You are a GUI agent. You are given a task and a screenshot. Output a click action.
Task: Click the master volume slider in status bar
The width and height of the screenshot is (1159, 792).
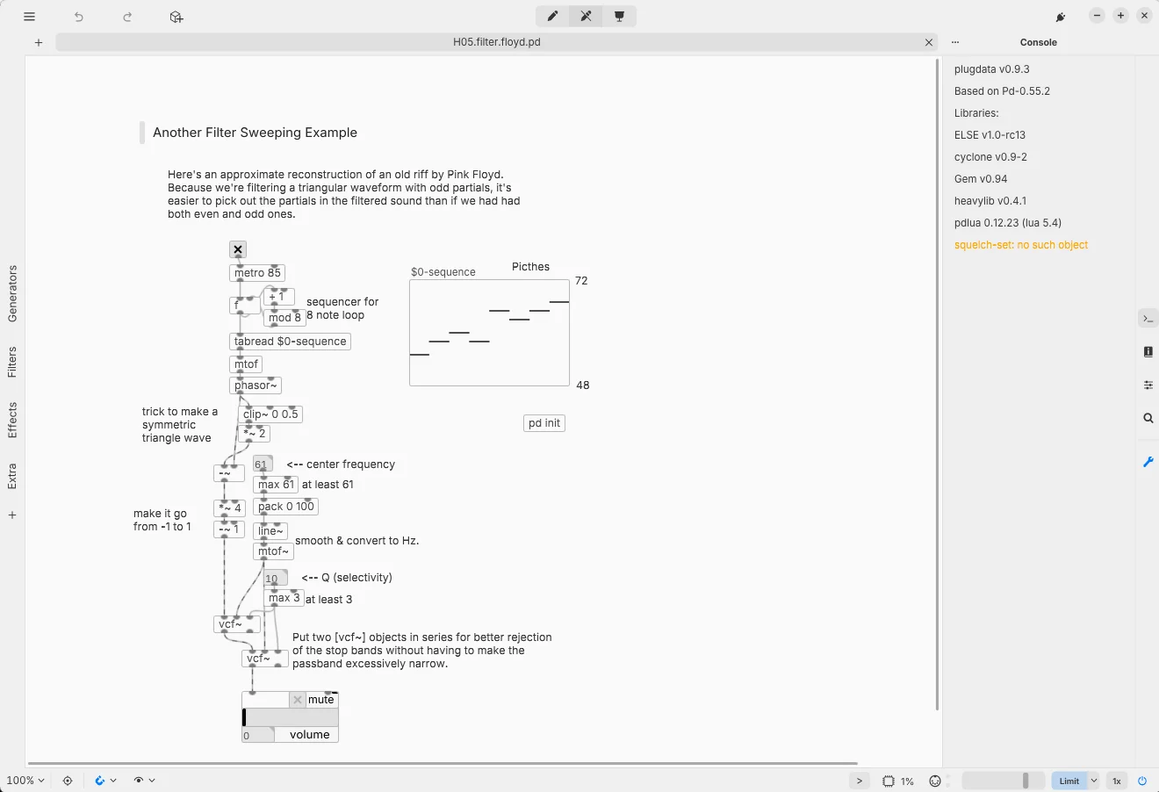[x=1003, y=781]
